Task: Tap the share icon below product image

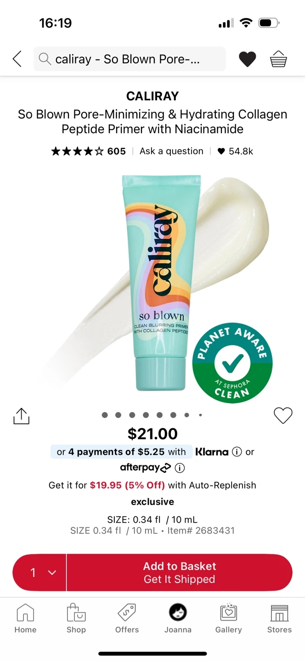Action: coord(21,416)
